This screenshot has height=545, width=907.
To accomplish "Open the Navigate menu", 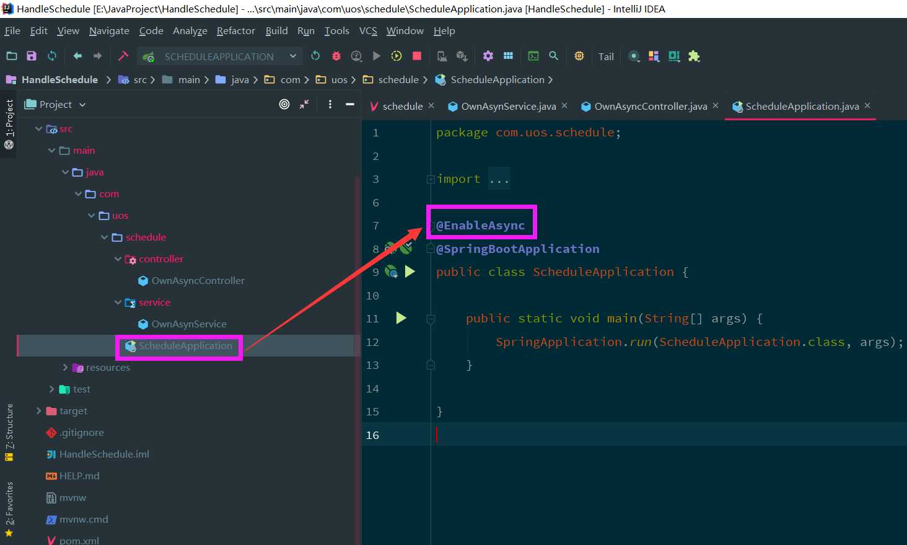I will click(x=109, y=30).
